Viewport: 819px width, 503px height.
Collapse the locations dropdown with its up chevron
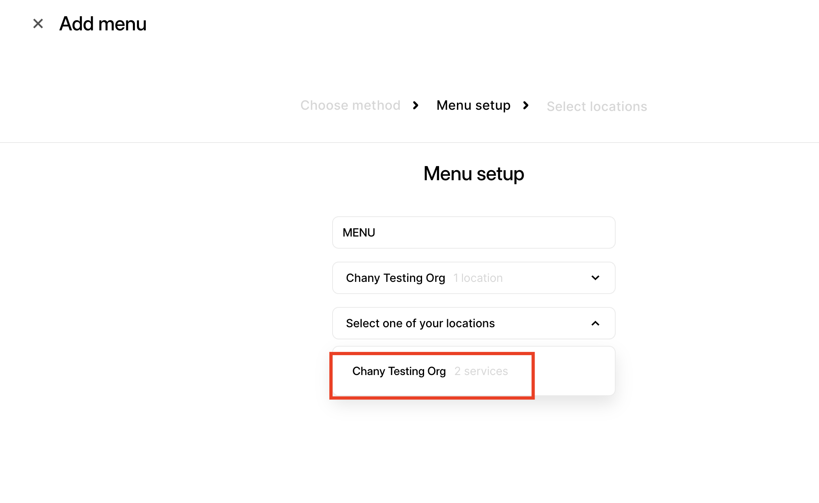click(x=595, y=323)
